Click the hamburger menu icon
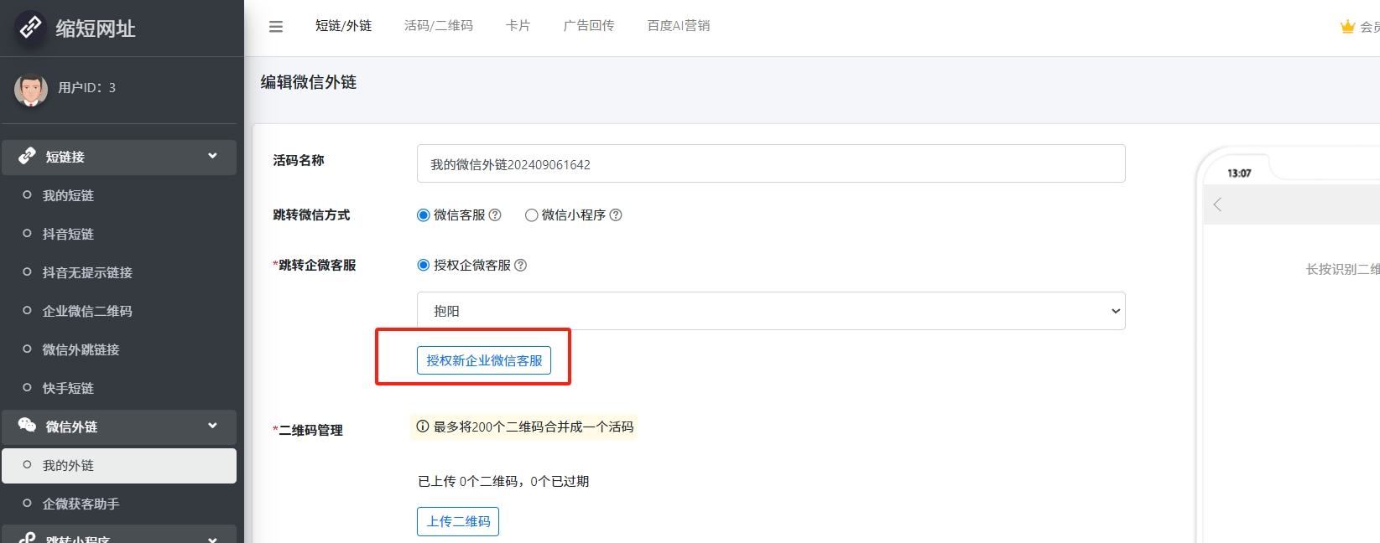Screen dimensions: 1380x543 [275, 27]
